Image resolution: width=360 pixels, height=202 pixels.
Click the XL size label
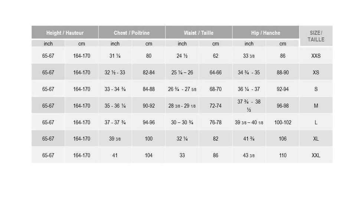click(x=316, y=139)
